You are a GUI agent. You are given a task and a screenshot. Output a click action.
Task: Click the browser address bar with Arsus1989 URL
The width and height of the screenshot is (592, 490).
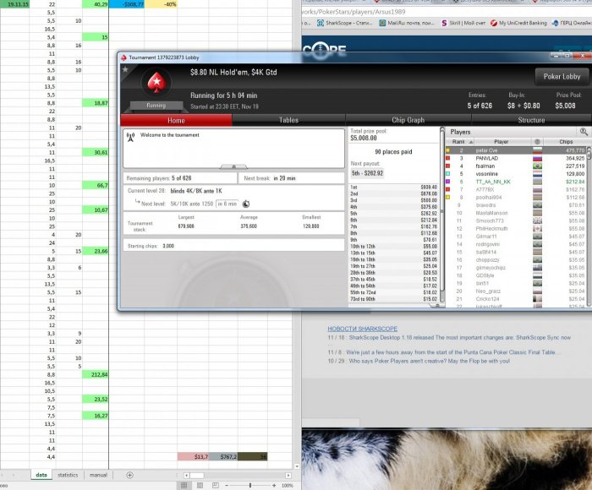447,12
